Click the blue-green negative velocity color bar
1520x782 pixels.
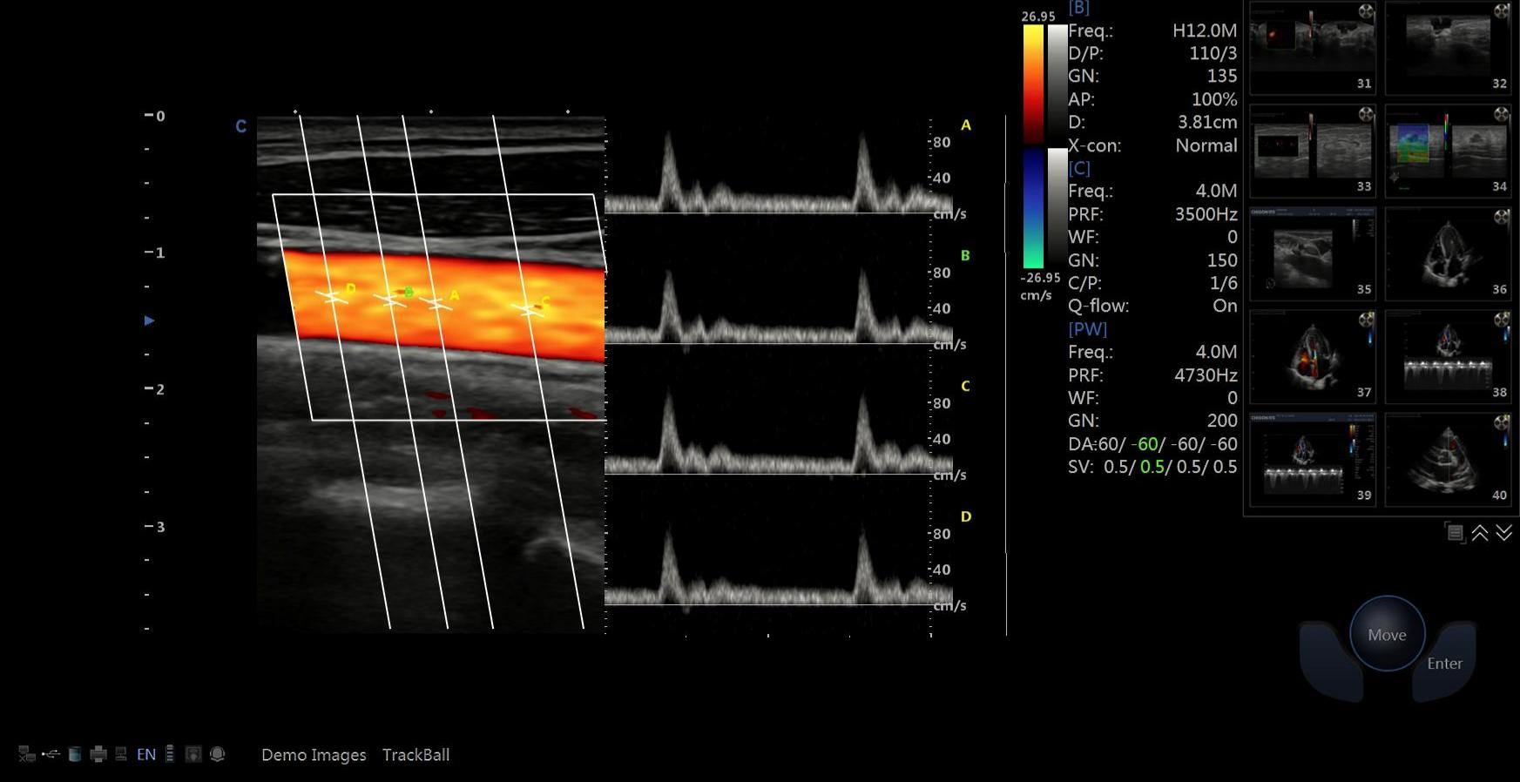(1033, 208)
